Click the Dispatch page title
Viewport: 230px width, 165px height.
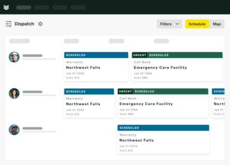(x=24, y=24)
